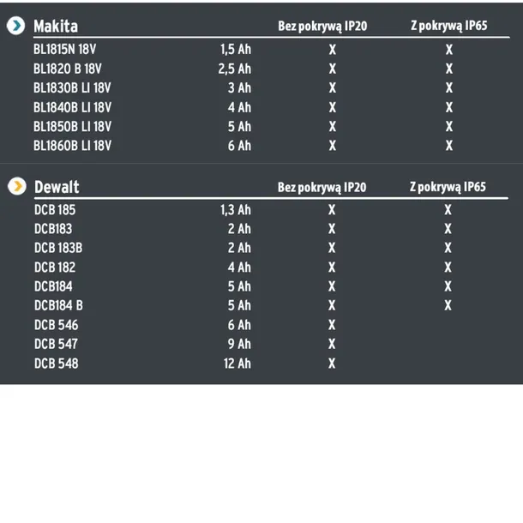Click the BL1820 B 18V model name

coord(68,69)
